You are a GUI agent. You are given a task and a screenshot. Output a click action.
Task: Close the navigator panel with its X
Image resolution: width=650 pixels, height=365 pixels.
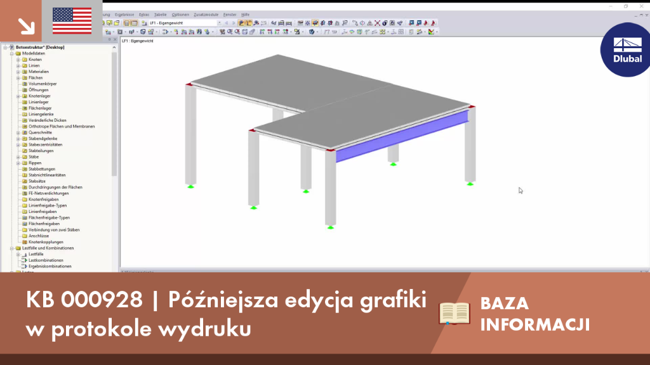pos(116,40)
